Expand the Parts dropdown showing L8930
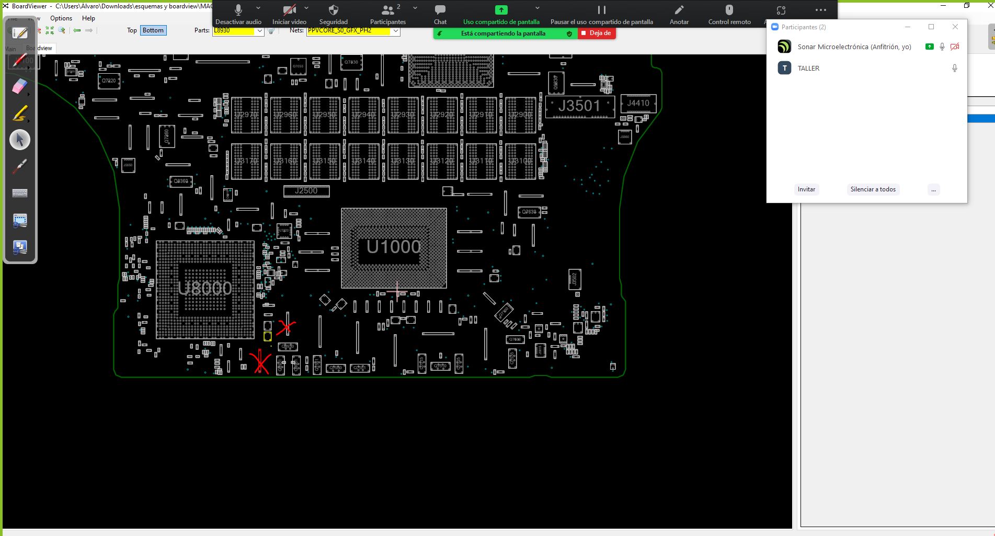 (259, 31)
